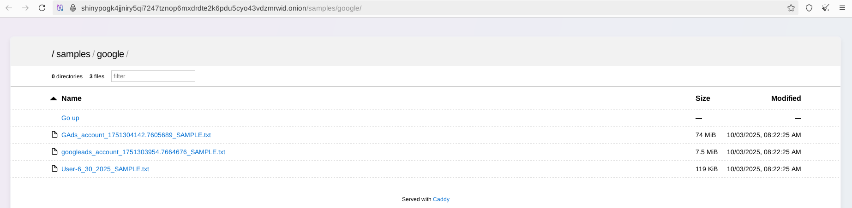This screenshot has height=208, width=852.
Task: Click the browser forward arrow
Action: point(25,8)
